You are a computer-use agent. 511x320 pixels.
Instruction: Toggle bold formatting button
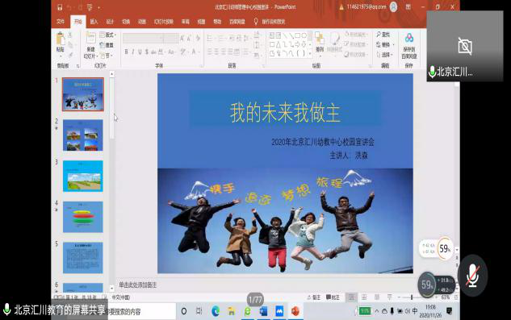tap(126, 52)
